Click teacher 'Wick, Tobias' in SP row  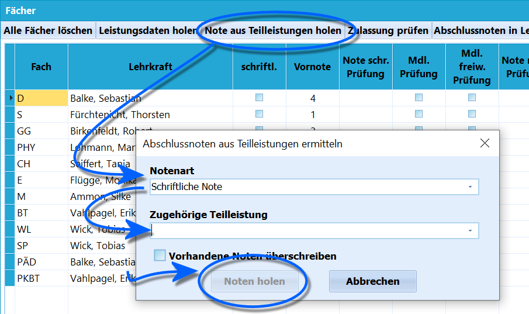(98, 246)
